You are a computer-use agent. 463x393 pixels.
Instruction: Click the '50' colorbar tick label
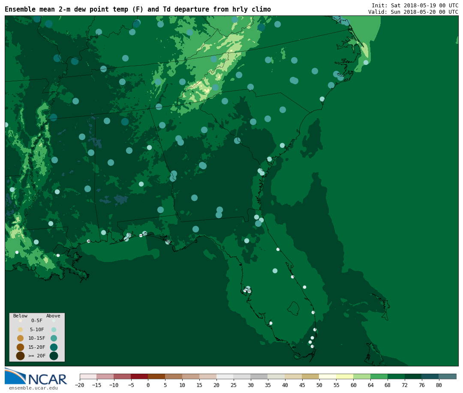(x=319, y=385)
